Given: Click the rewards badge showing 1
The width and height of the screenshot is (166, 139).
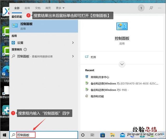Looking at the screenshot, I should 141,8.
